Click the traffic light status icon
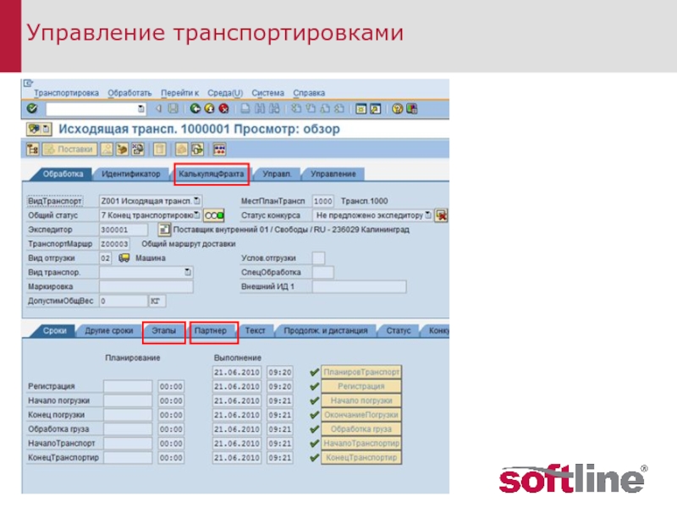677x507 pixels. [214, 215]
